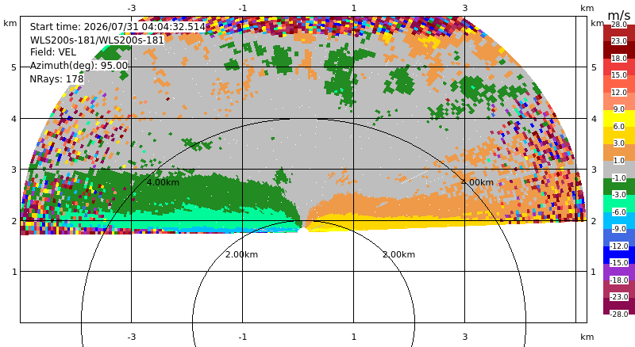Select the yellow 6.0 m/s colorbar segment
The height and width of the screenshot is (347, 635).
[x=619, y=118]
